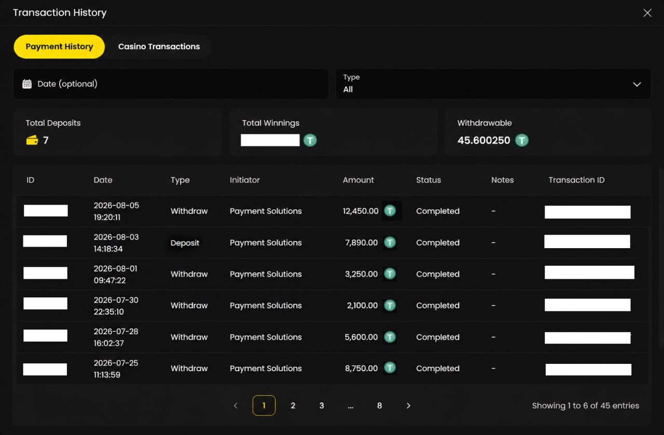Click the Total Winnings label
Screen dimensions: 664x435
point(271,123)
